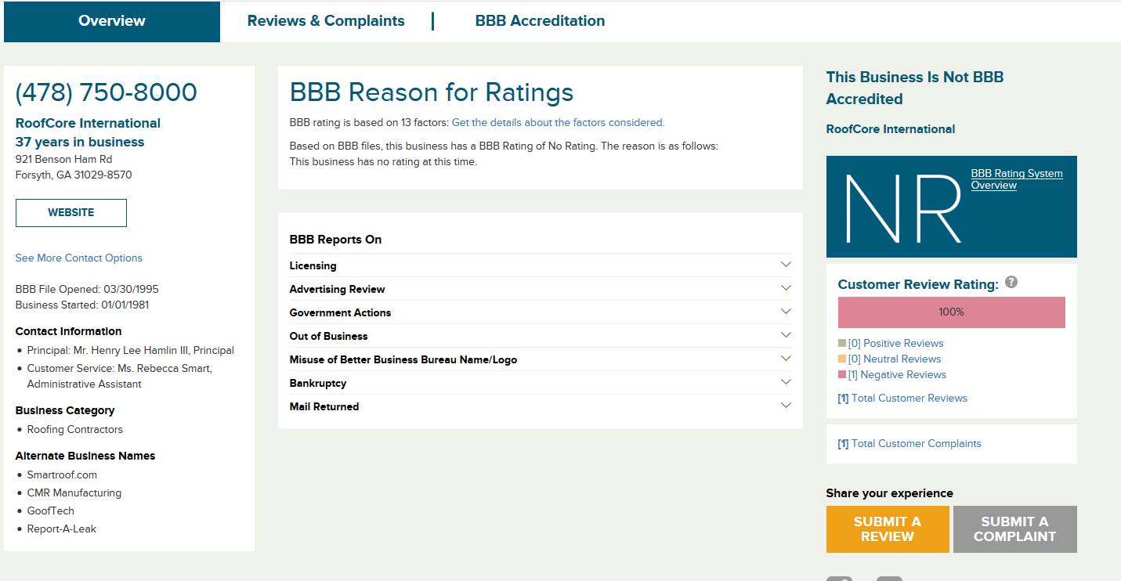Image resolution: width=1121 pixels, height=581 pixels.
Task: Open Total Customer Complaints link
Action: [x=916, y=443]
